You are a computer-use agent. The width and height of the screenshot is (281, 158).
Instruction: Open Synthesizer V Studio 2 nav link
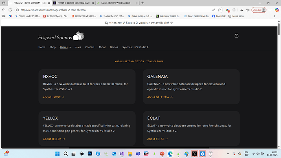pyautogui.click(x=135, y=47)
